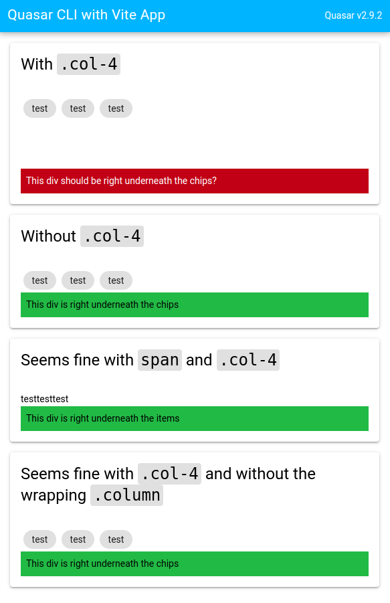Select the last test chip on the page
The width and height of the screenshot is (390, 603).
pyautogui.click(x=116, y=539)
